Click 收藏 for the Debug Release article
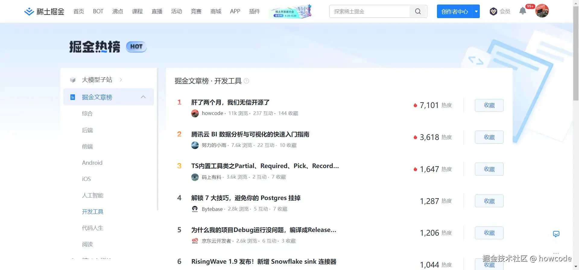Image resolution: width=579 pixels, height=270 pixels. click(489, 233)
